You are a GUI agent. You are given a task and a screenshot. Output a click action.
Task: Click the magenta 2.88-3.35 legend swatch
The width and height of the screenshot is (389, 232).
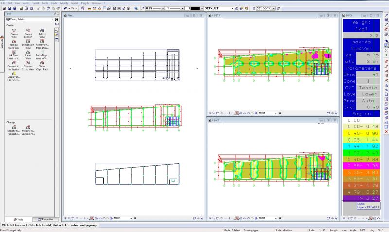361,165
